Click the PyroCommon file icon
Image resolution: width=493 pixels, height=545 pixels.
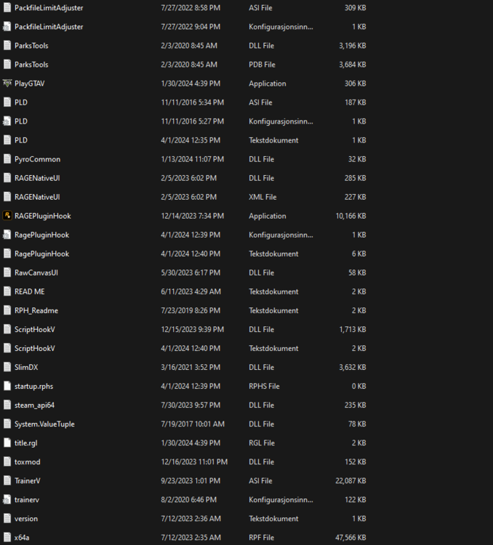click(x=7, y=159)
